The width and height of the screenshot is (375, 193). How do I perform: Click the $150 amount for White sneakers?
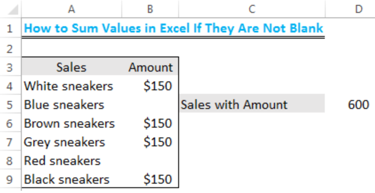click(x=158, y=86)
